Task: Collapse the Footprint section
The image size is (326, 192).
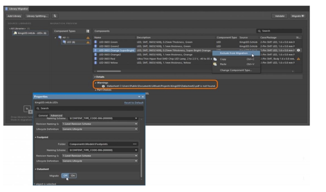Action: 36,137
